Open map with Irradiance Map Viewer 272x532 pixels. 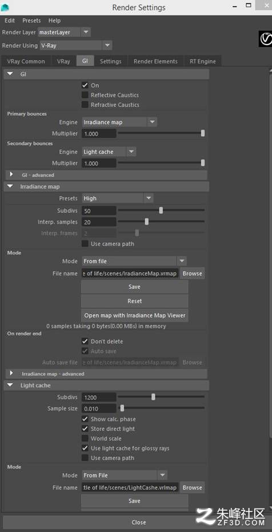pyautogui.click(x=134, y=316)
